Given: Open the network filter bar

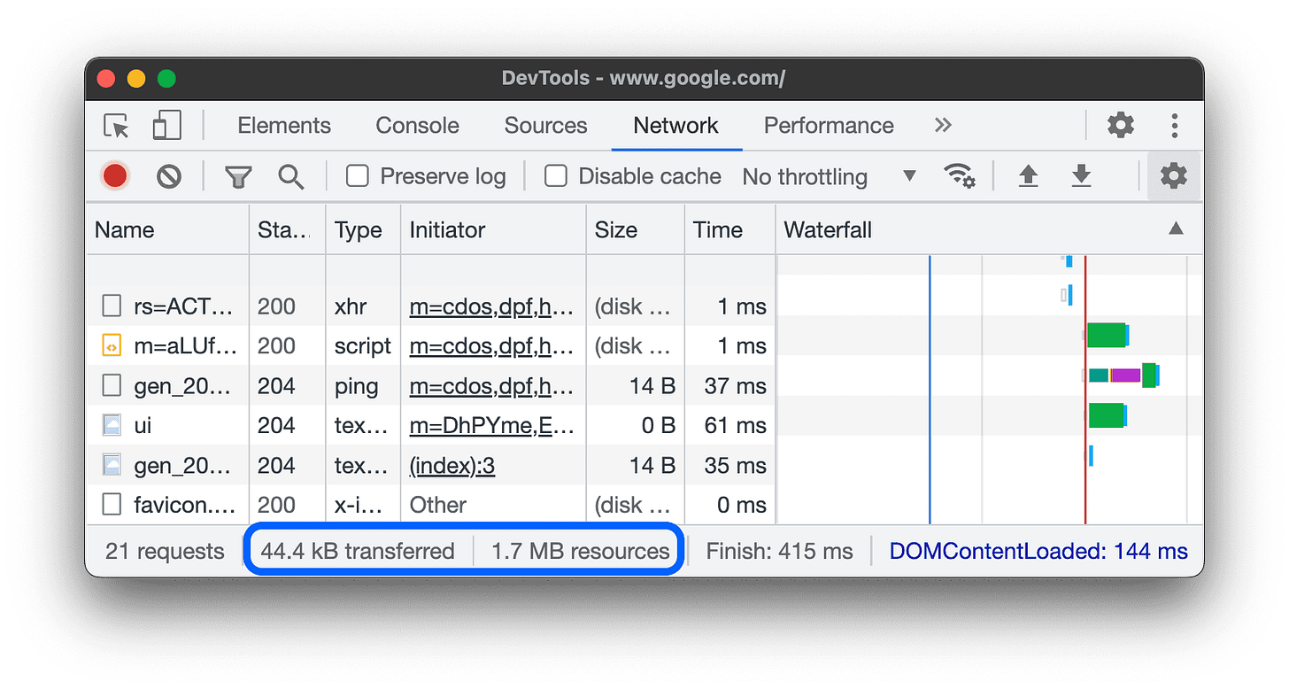Looking at the screenshot, I should coord(237,176).
